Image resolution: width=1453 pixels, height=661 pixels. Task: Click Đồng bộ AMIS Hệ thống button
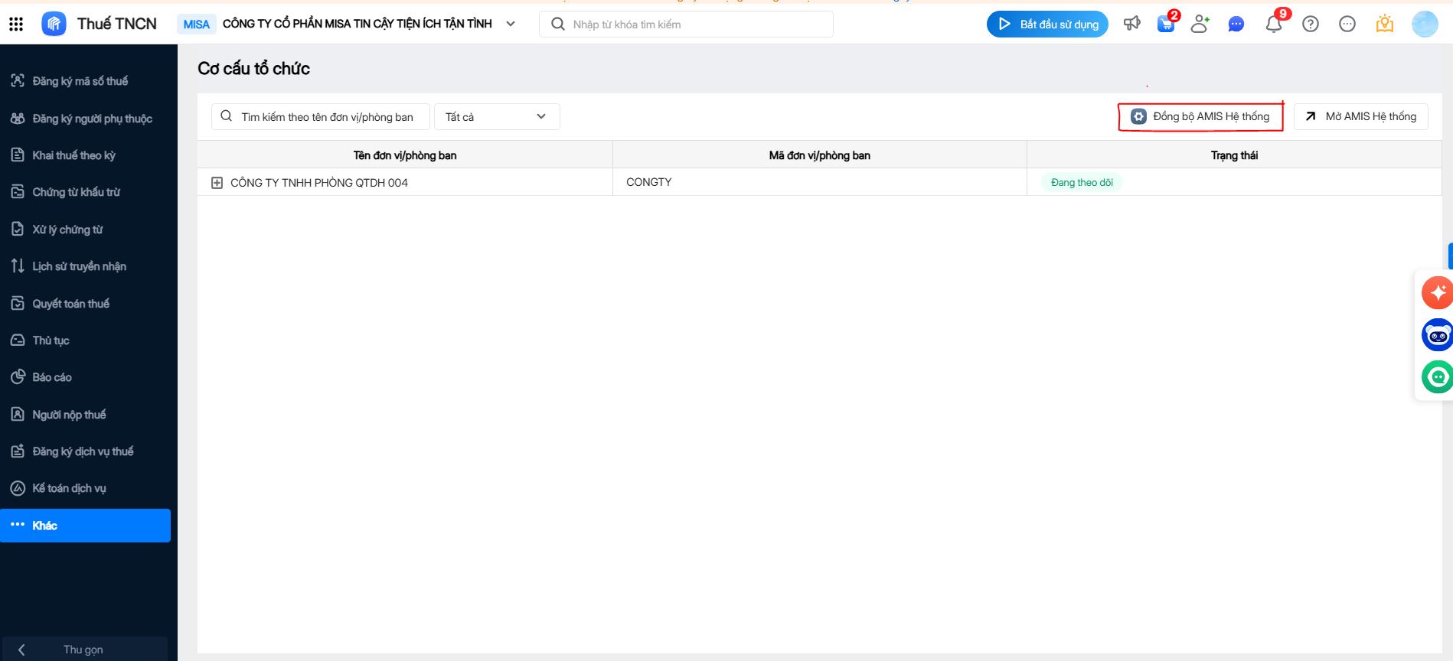[x=1200, y=117]
